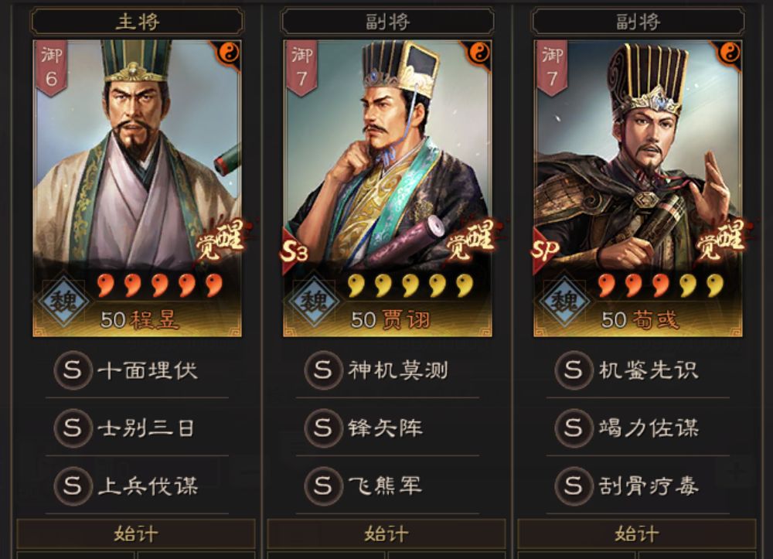Tap the S3 badge on 贾诩's card

click(x=295, y=251)
